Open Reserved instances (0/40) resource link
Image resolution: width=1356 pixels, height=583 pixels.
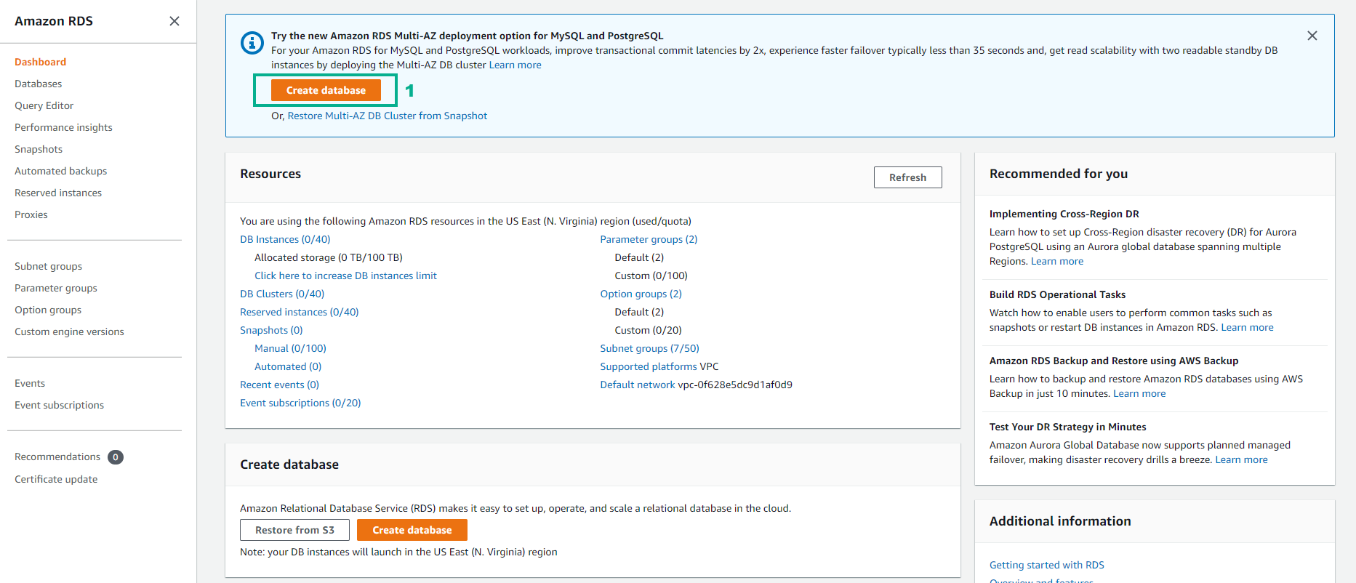click(x=300, y=312)
